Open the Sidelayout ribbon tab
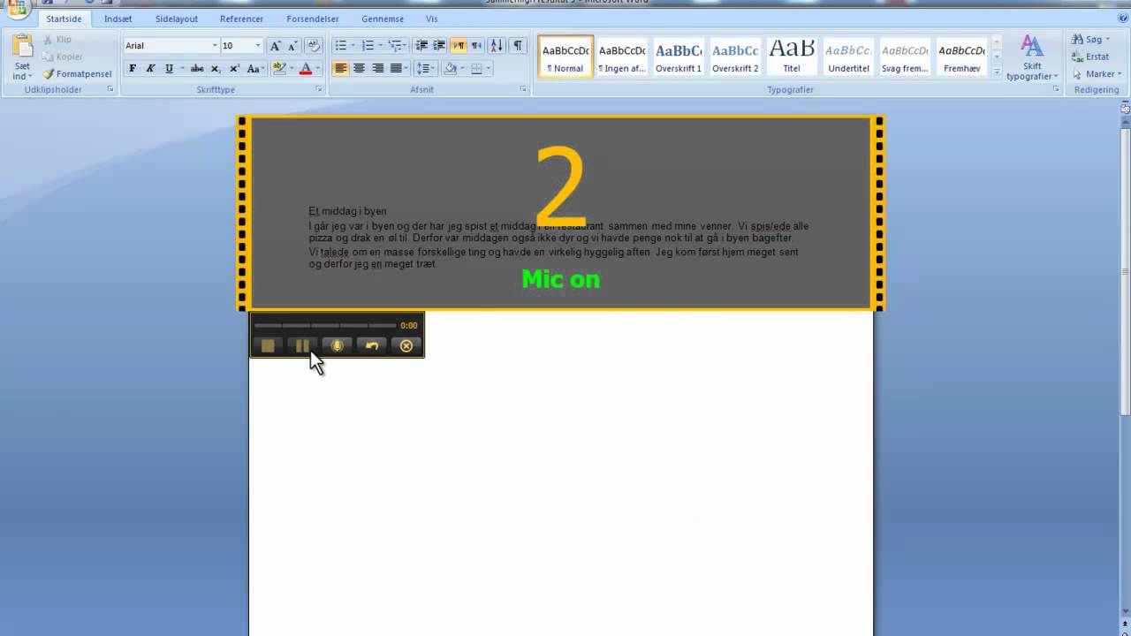 pos(177,19)
